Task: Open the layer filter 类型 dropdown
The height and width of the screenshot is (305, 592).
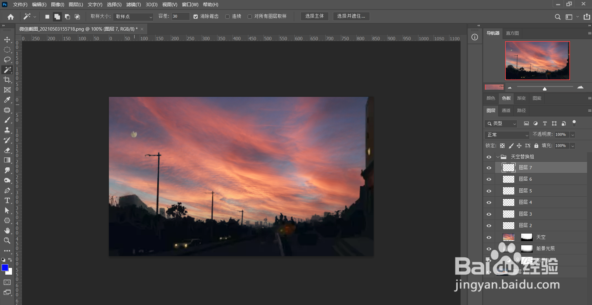Action: 501,124
